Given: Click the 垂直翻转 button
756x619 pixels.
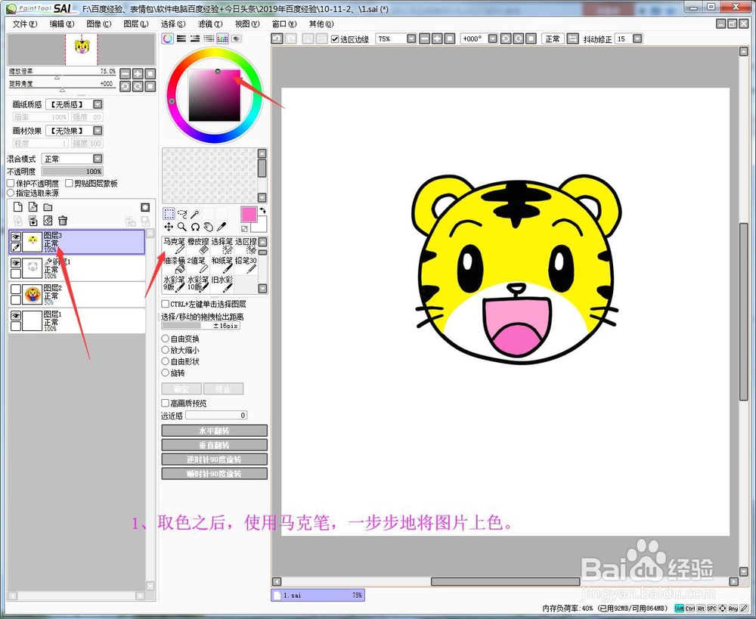Looking at the screenshot, I should (214, 445).
